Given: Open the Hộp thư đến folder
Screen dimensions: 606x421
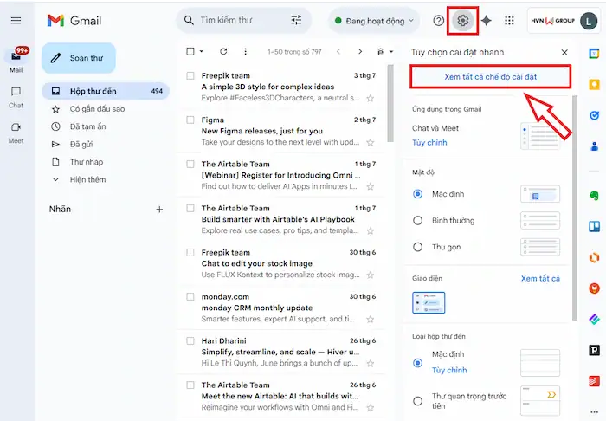Looking at the screenshot, I should pos(93,91).
